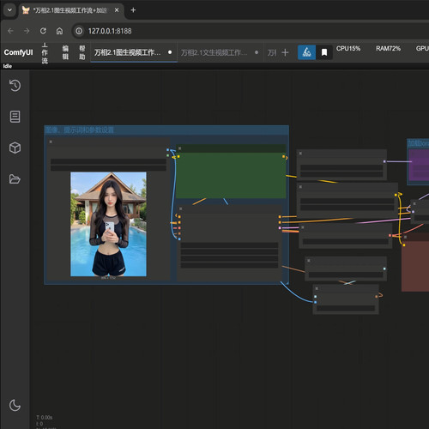
Task: View site information icon beside address
Action: click(x=79, y=31)
